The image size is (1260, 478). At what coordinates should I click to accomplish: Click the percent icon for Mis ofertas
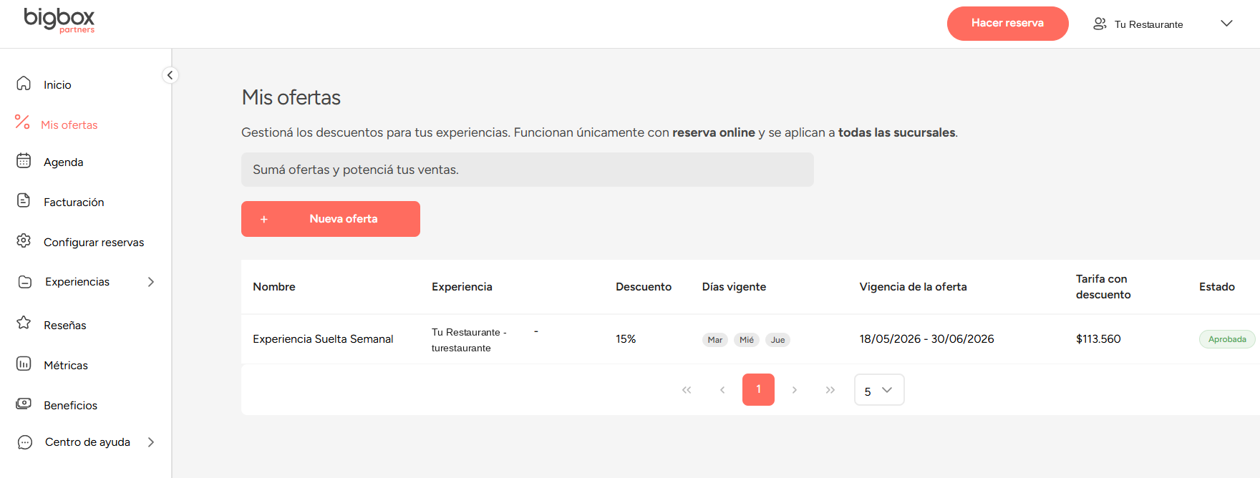pyautogui.click(x=23, y=122)
